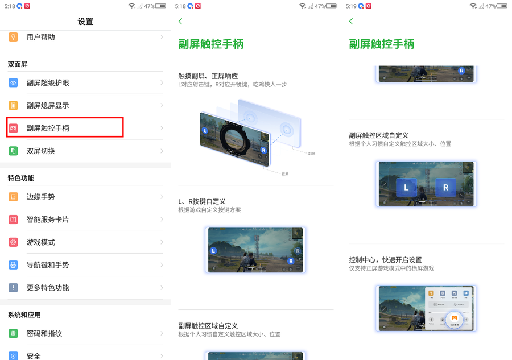Expand the 更多特色功能 chevron arrow

click(x=162, y=288)
